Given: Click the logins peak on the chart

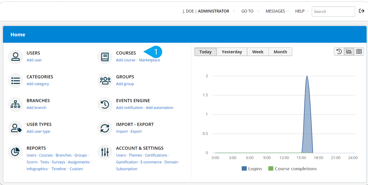Looking at the screenshot, I should tap(307, 76).
